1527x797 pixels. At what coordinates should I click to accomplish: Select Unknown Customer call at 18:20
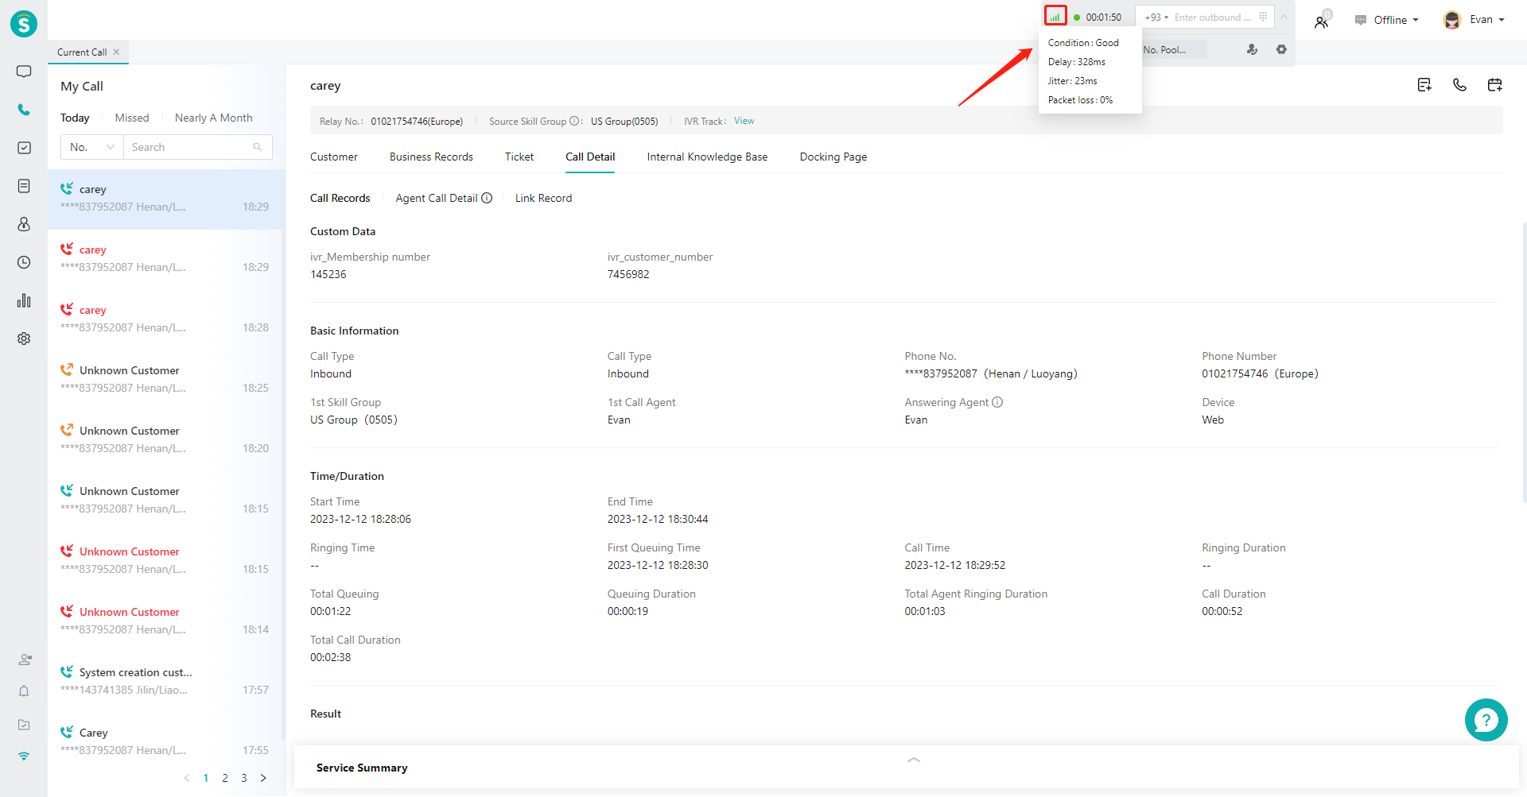click(x=165, y=439)
